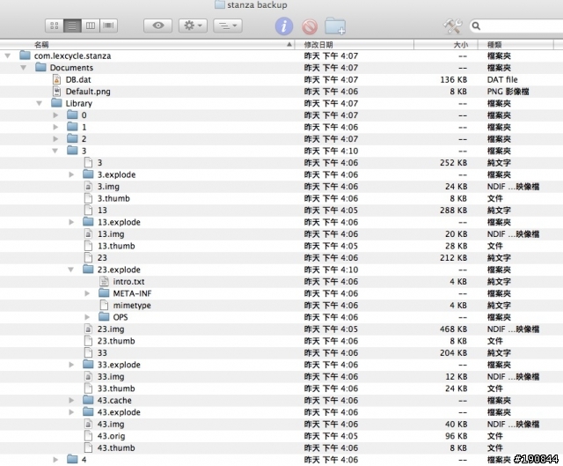
Task: Click the 468 KB size value
Action: [x=454, y=329]
